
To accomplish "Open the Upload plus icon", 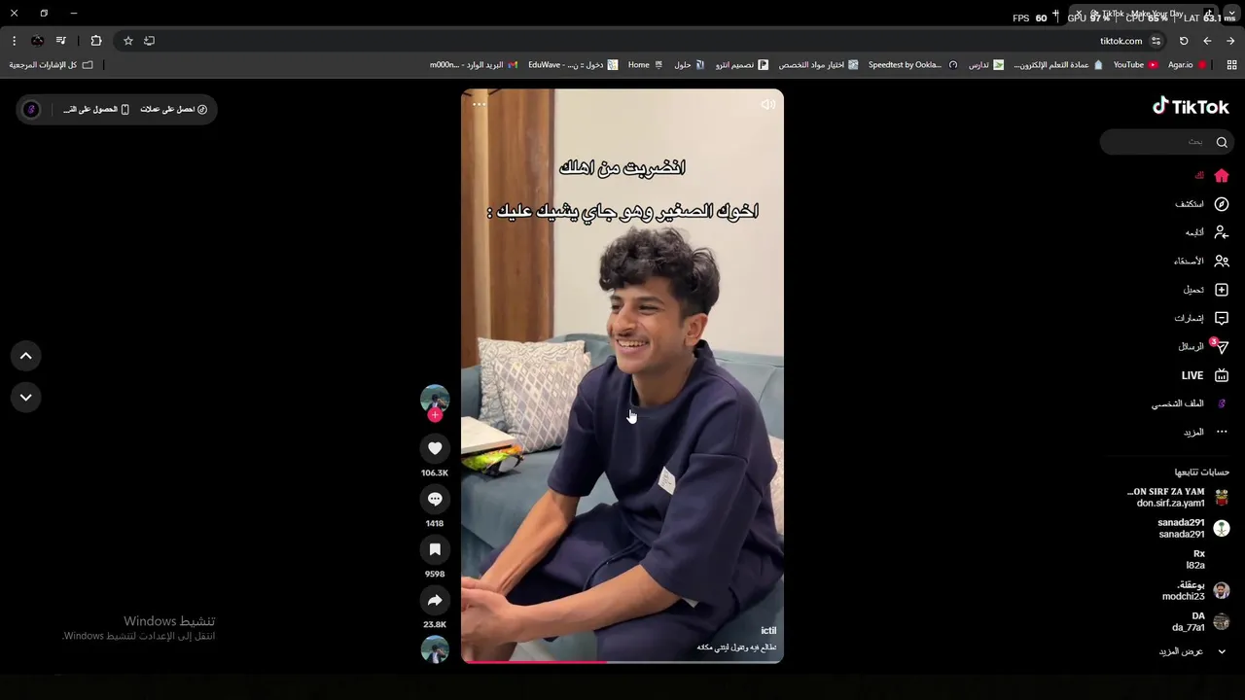I will click(1222, 290).
